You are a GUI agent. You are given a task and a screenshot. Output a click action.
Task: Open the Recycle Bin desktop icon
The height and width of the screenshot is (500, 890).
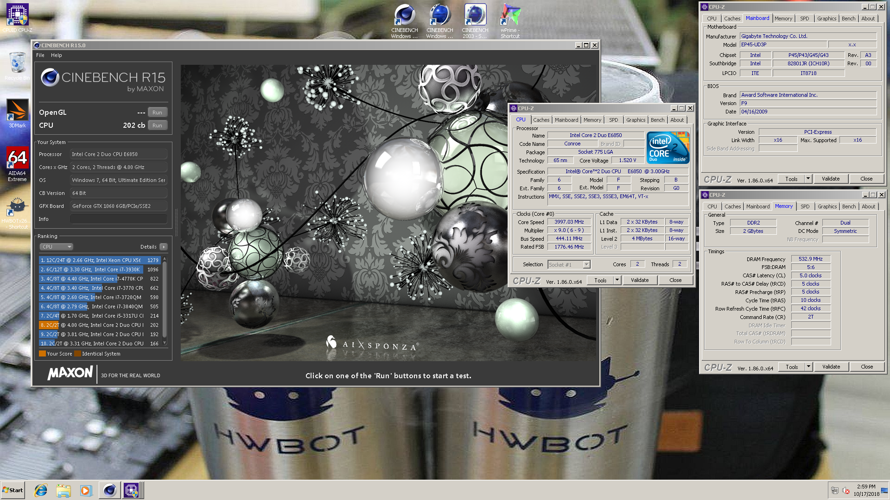click(17, 66)
